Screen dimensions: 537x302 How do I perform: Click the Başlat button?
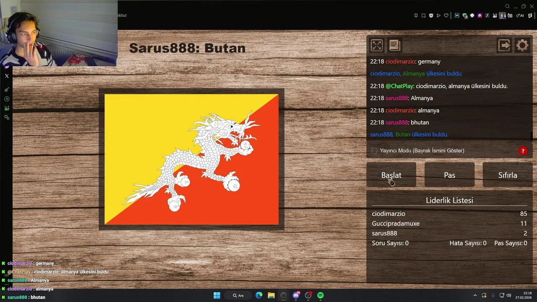[391, 175]
